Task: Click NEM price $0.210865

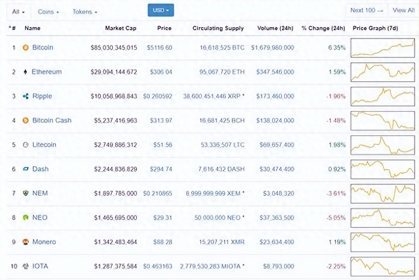Action: (157, 193)
